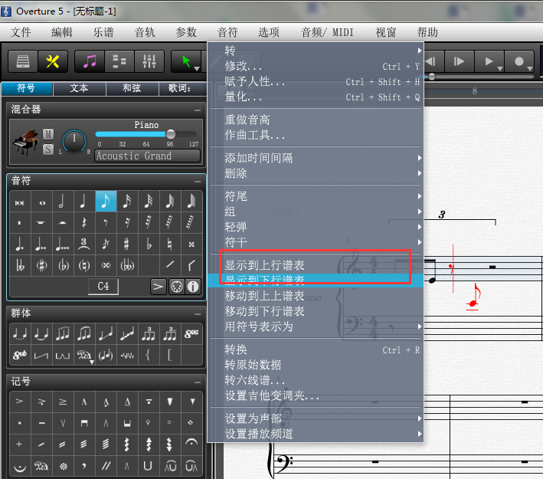Choose 显示到下行谱表 menu entry
The width and height of the screenshot is (543, 479).
316,281
